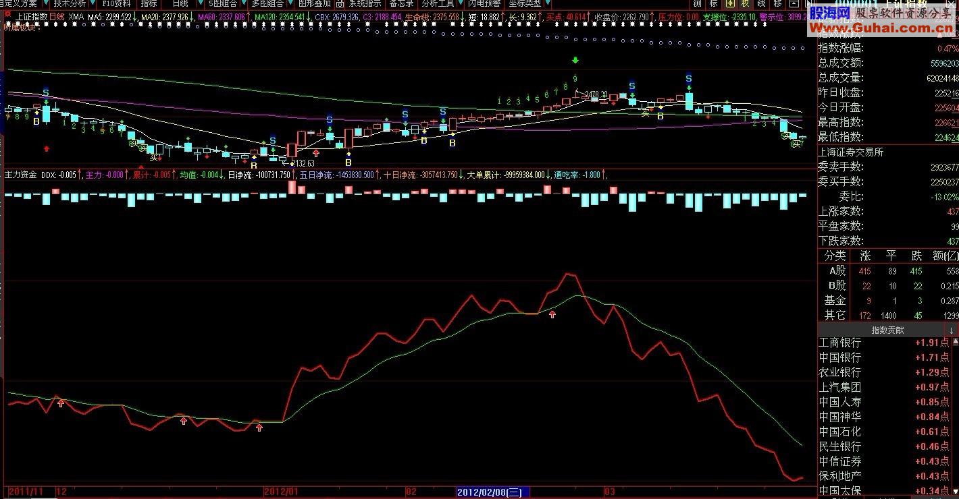Screen dimensions: 959x499
Task: Click the 跌 column header
Action: pos(916,256)
